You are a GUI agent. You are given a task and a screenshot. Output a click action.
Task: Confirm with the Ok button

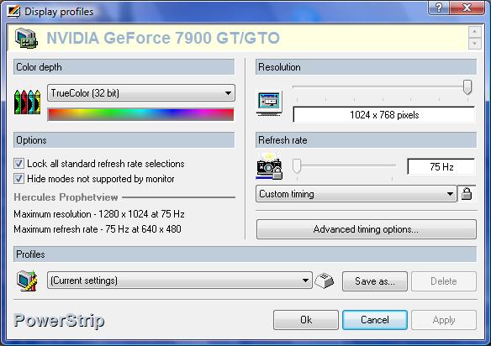tap(306, 320)
